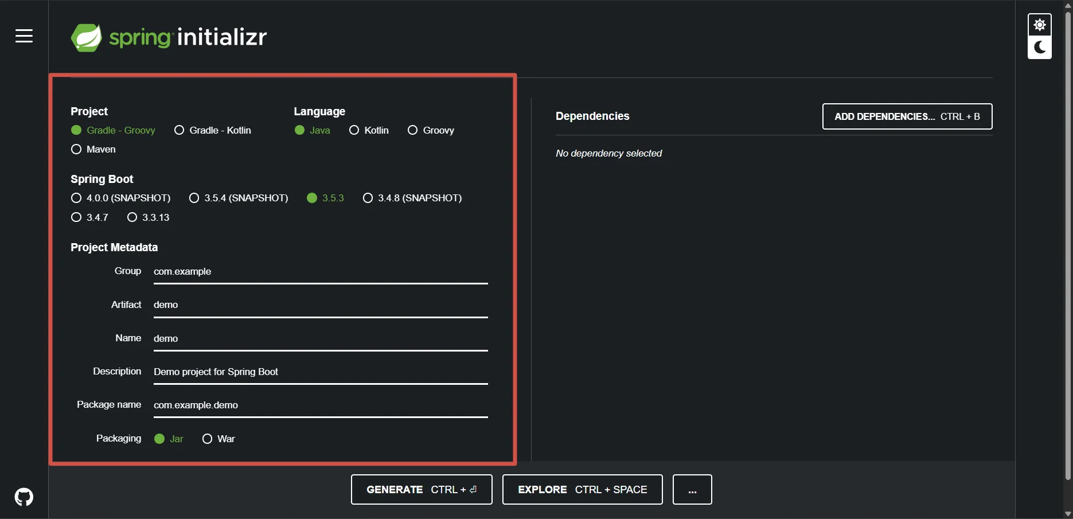Click the page vertical scrollbar
This screenshot has height=519, width=1073.
(1068, 247)
